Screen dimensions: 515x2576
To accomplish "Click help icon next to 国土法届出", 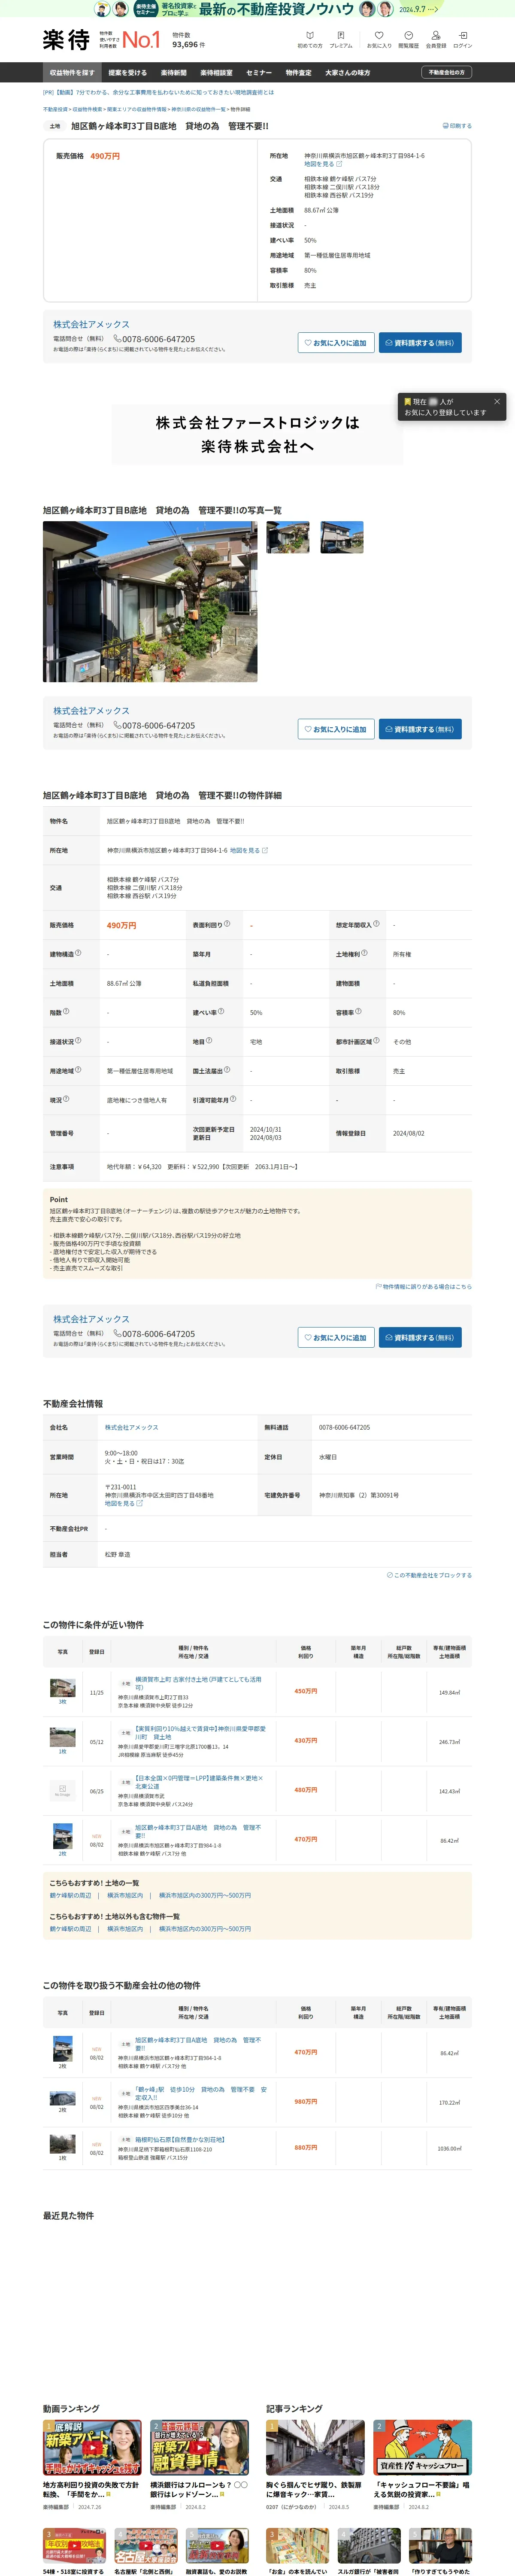I will 227,1069.
